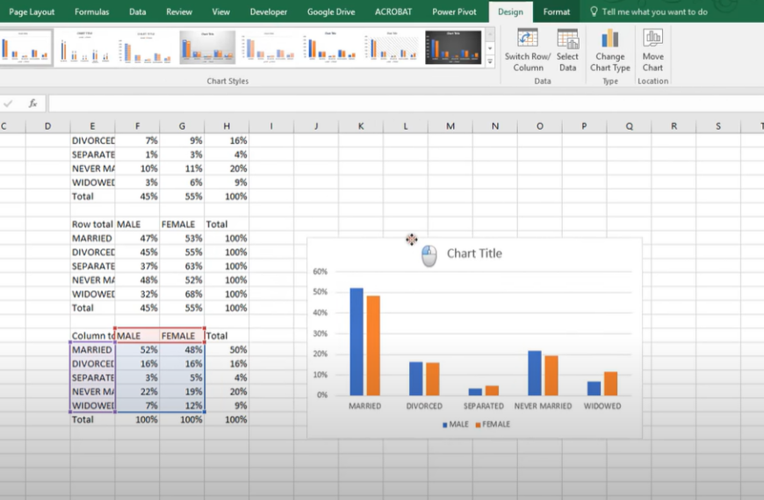Select the highlighted FEMALE header cell
Viewport: 764px width, 500px height.
(183, 336)
